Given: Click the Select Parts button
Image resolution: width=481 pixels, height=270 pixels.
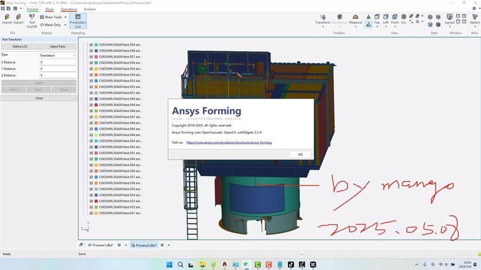Looking at the screenshot, I should [x=58, y=46].
